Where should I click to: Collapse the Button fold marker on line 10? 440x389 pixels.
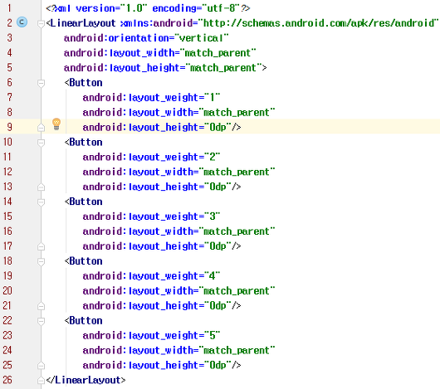(41, 143)
